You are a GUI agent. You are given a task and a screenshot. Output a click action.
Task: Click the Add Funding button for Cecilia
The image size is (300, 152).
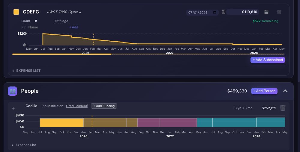[104, 106]
